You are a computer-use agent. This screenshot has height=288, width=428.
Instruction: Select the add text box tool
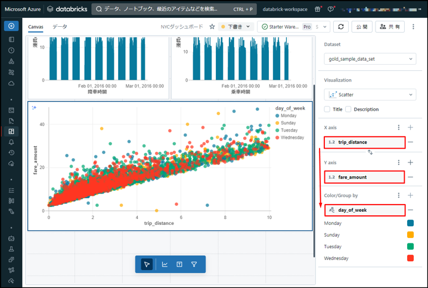179,264
